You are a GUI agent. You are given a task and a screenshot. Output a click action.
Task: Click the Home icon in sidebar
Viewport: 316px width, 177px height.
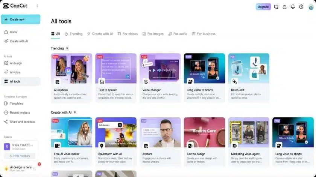[x=6, y=32]
